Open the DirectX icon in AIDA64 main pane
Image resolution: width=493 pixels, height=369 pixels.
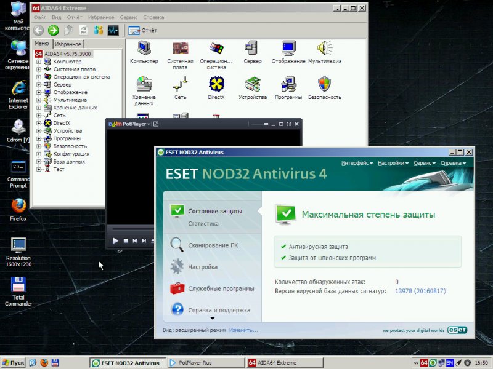216,88
